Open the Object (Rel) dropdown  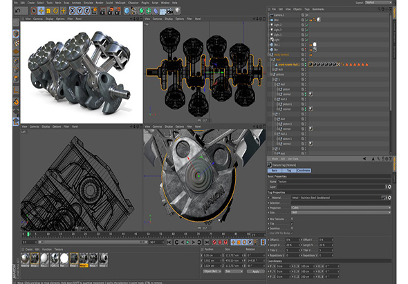[x=212, y=272]
